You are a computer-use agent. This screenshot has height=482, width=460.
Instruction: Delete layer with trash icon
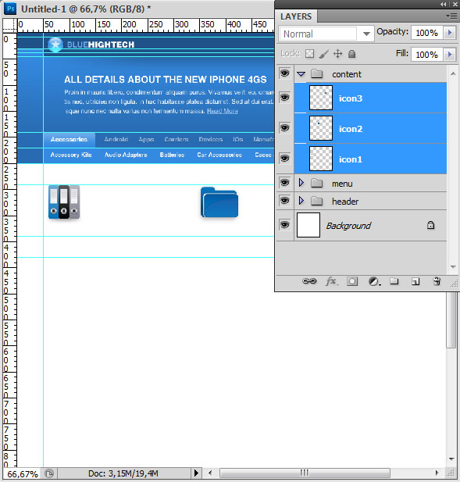coord(437,281)
